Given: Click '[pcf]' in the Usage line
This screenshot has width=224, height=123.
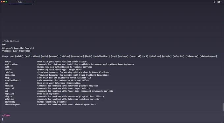Looking at the screenshot, I should pos(145,56).
